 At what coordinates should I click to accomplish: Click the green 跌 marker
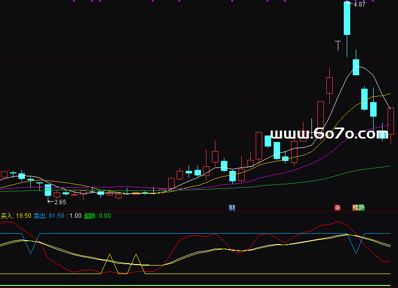pyautogui.click(x=362, y=207)
